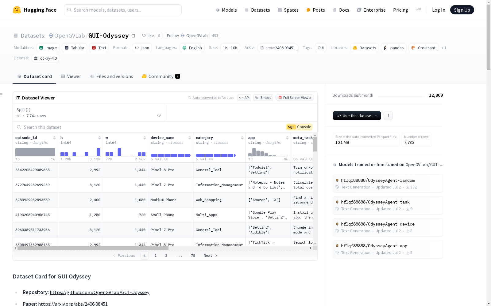Open the Community tab
491x306 pixels.
click(161, 76)
